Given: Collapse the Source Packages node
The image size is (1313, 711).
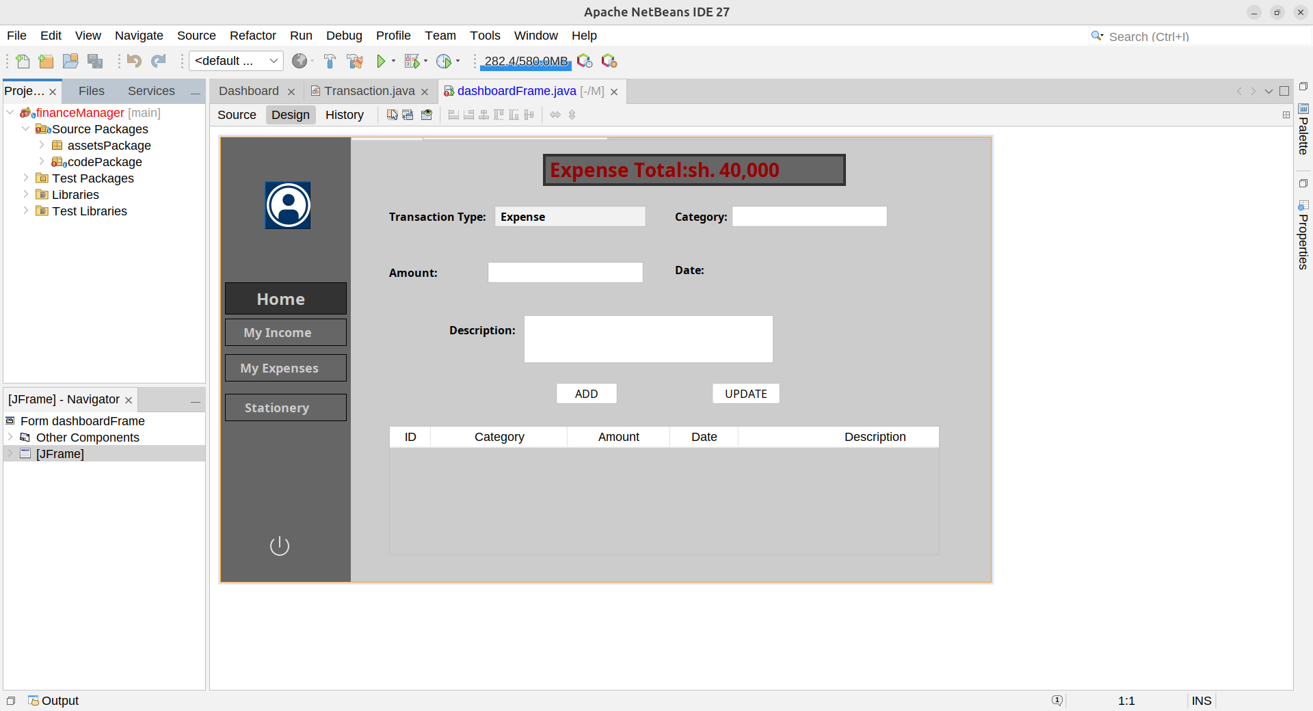Looking at the screenshot, I should click(26, 129).
